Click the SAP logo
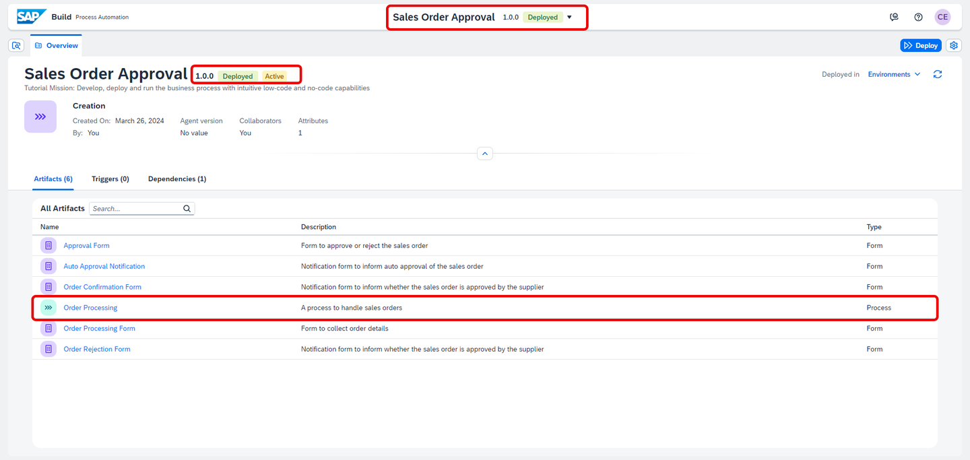Viewport: 970px width, 460px height. click(x=32, y=17)
